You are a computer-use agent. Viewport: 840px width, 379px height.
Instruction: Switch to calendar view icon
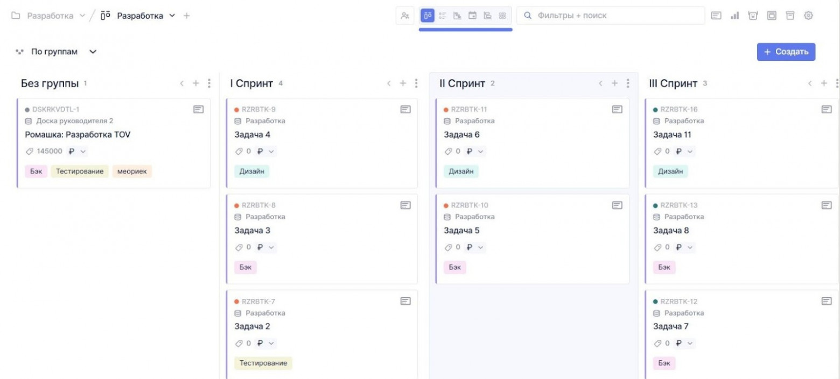[x=472, y=16]
